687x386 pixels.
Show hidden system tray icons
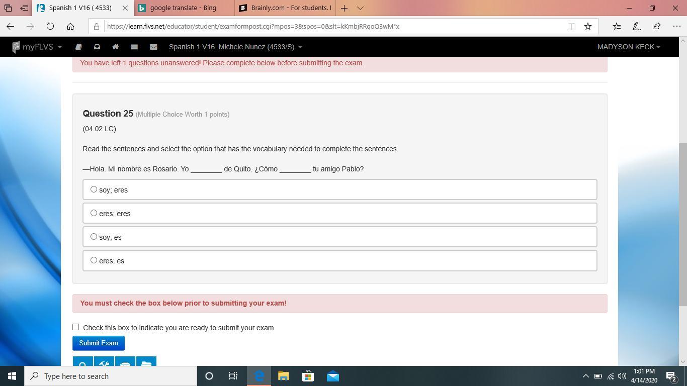pos(585,376)
